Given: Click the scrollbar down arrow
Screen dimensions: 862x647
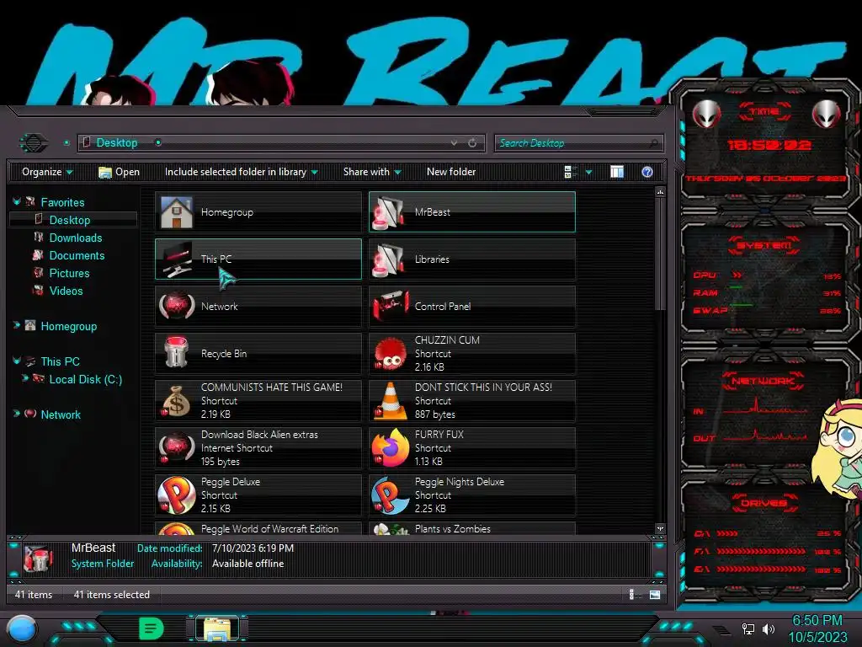Looking at the screenshot, I should click(x=660, y=529).
